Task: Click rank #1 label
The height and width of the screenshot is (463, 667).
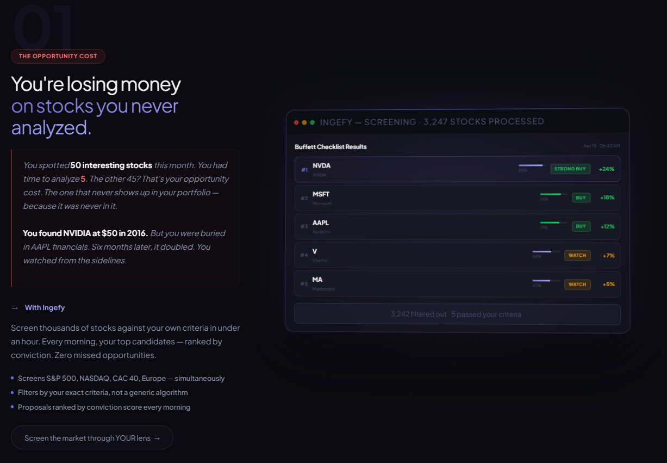Action: coord(304,170)
